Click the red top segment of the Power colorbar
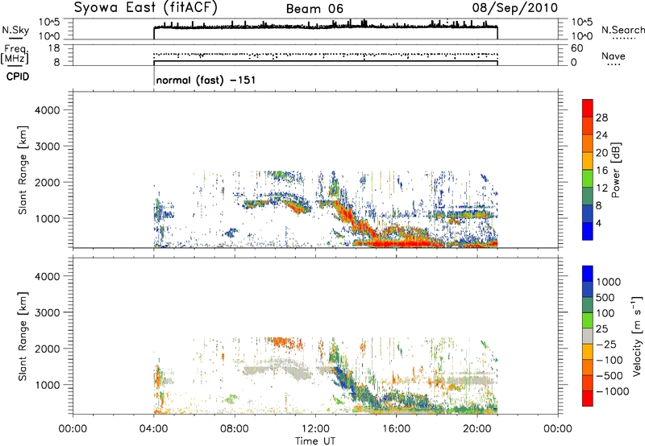The height and width of the screenshot is (446, 645). [588, 109]
